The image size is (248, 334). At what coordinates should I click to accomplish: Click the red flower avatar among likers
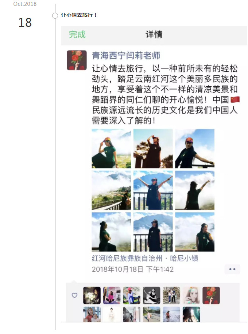point(211,295)
